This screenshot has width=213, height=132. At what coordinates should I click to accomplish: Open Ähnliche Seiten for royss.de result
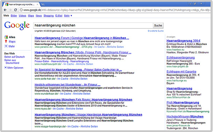click(x=74, y=109)
